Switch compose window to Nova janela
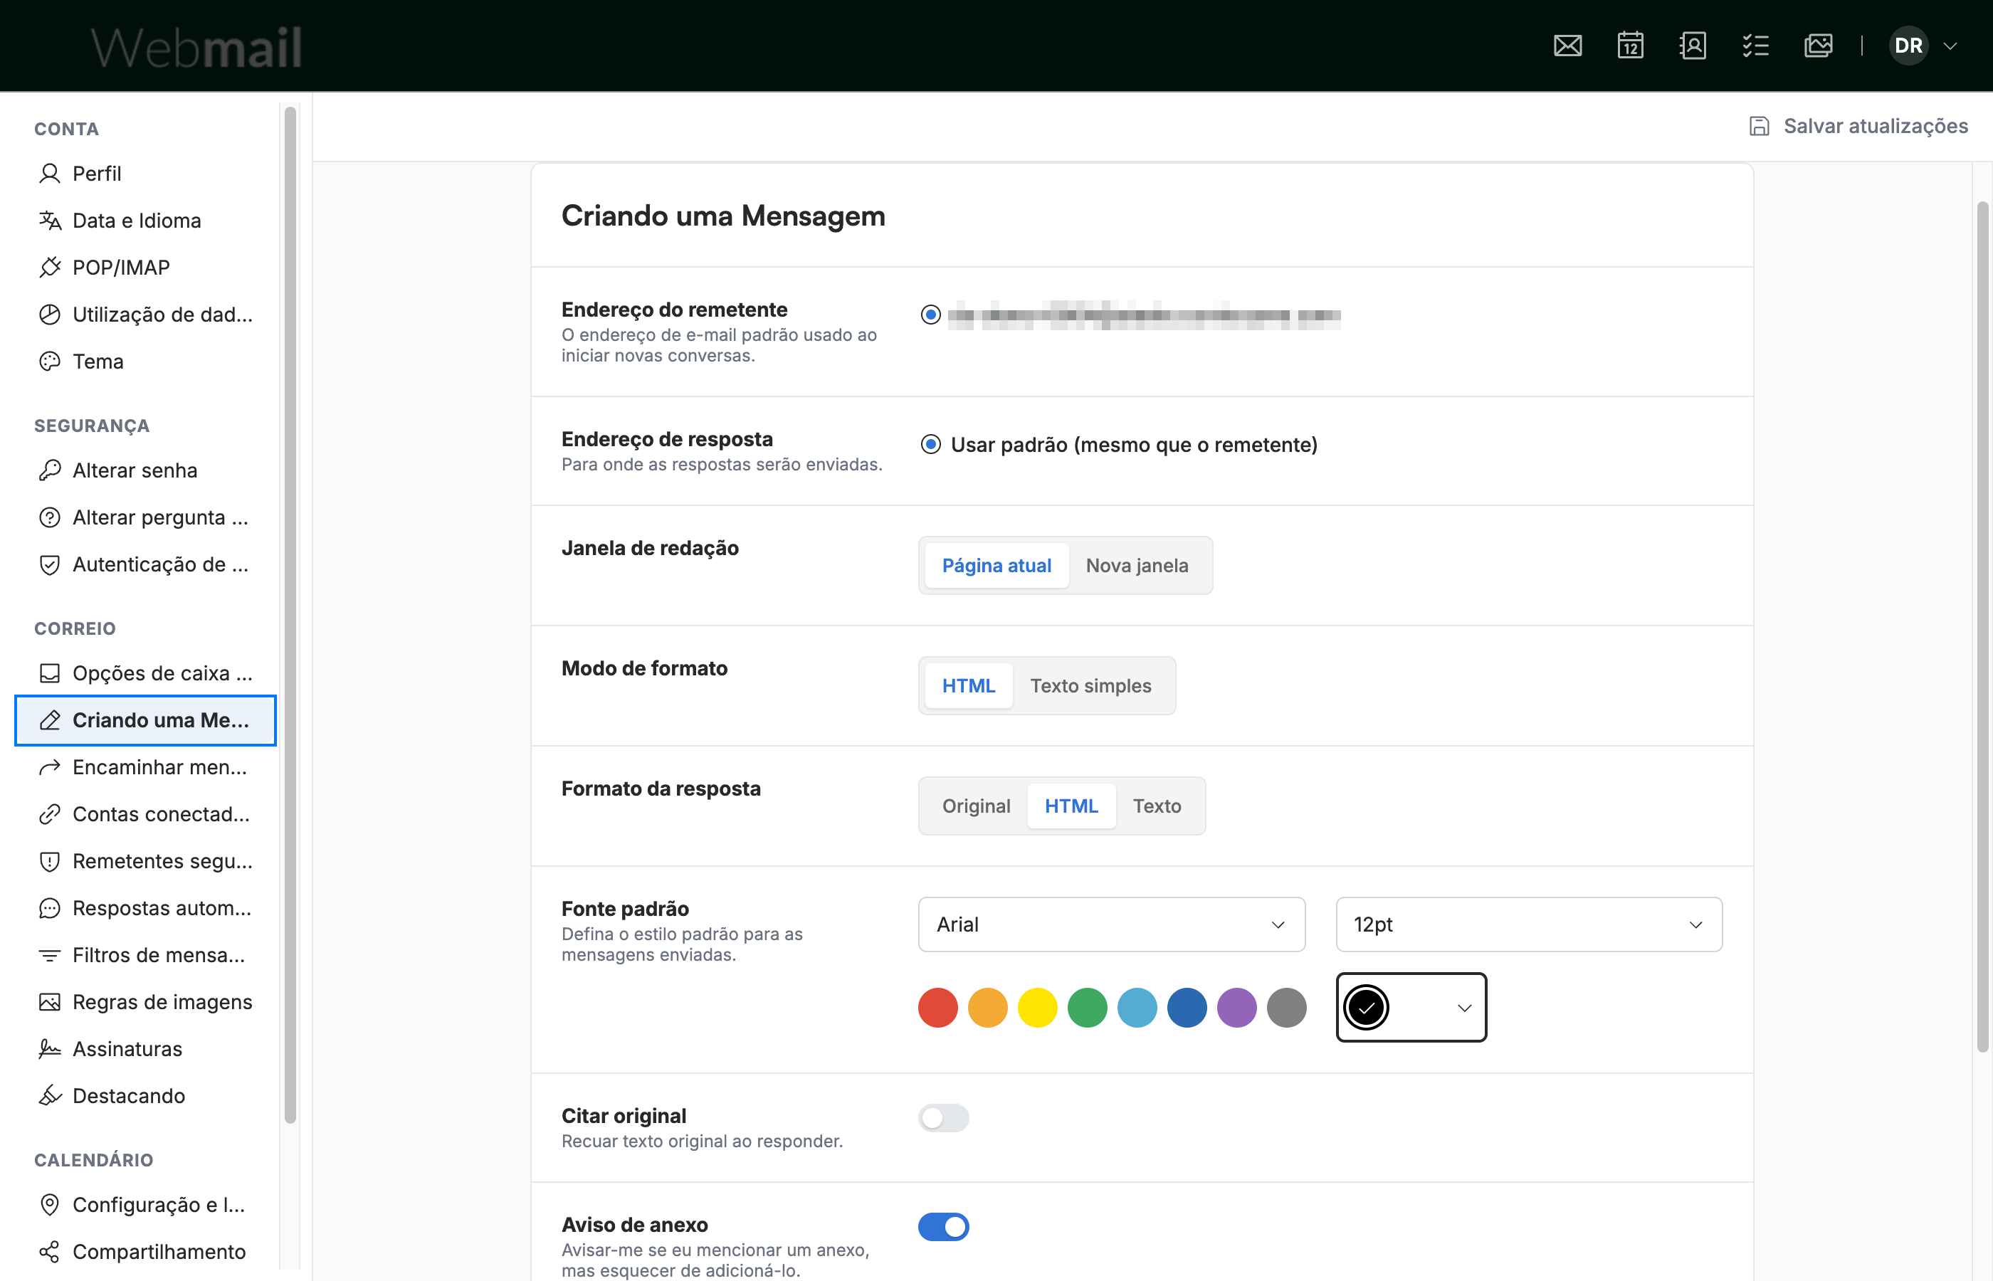 tap(1136, 566)
